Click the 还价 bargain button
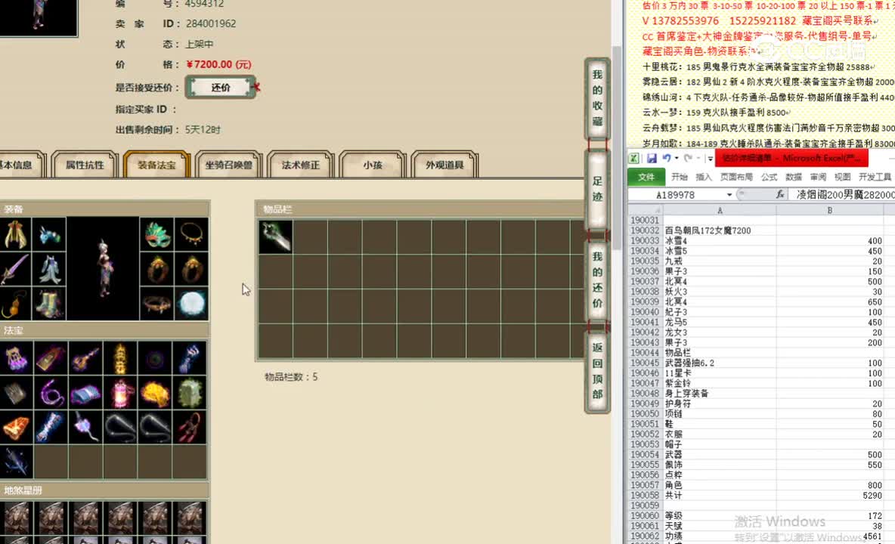The height and width of the screenshot is (544, 895). pyautogui.click(x=220, y=87)
